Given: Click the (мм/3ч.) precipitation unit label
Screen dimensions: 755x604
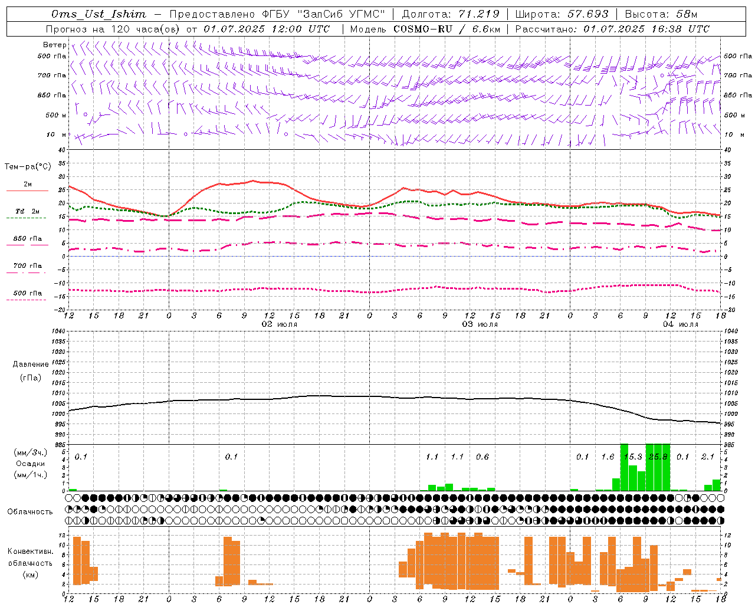Looking at the screenshot, I should [31, 452].
